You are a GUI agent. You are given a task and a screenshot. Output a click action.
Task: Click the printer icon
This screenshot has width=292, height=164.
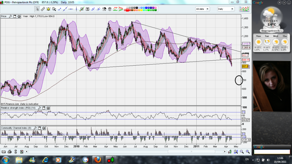[10, 152]
